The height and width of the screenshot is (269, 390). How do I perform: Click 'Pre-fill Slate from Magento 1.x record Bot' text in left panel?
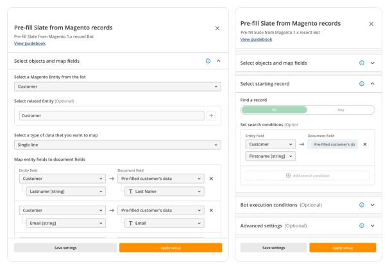(54, 37)
